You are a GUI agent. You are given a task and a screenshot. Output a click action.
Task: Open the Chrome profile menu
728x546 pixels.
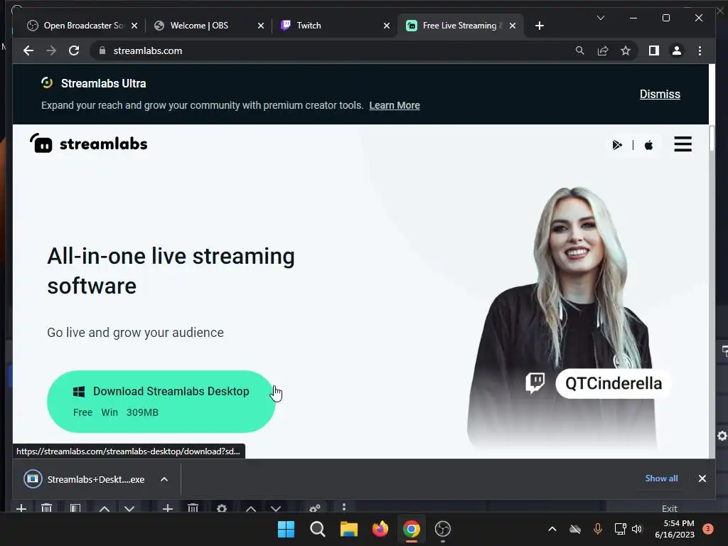(677, 50)
